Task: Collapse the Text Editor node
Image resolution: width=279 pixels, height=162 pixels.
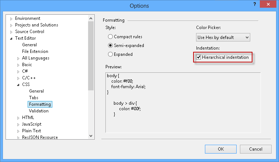Action: pos(11,39)
